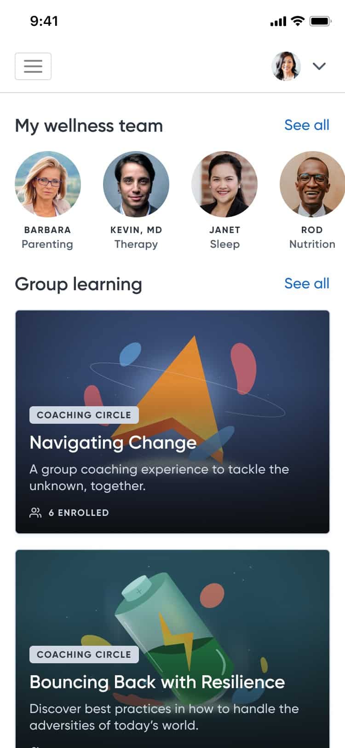Tap the Wi-Fi indicator in the status bar

pyautogui.click(x=297, y=20)
